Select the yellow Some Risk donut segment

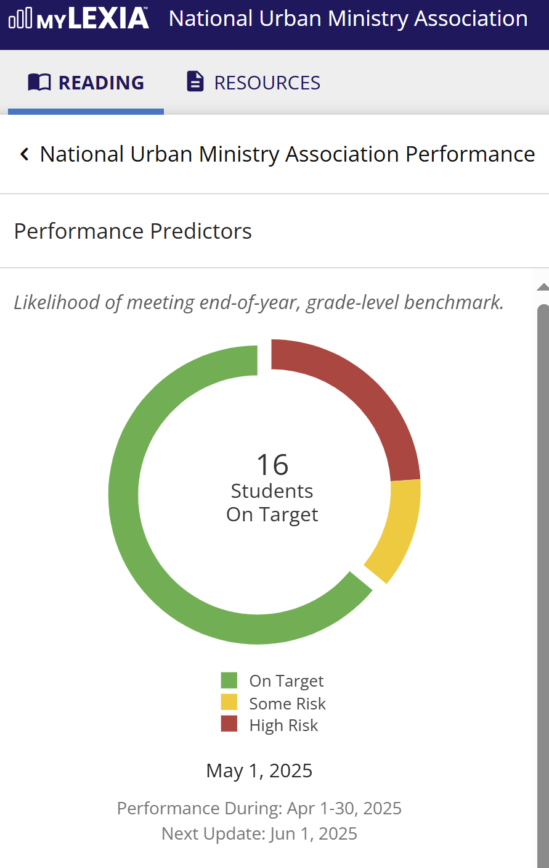coord(396,531)
